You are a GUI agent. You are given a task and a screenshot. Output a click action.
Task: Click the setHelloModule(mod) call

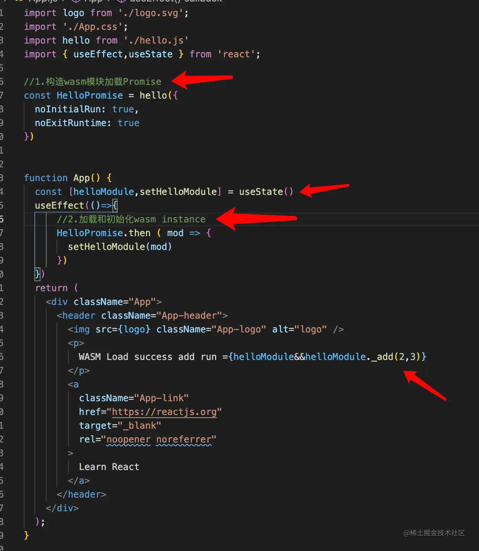point(120,246)
